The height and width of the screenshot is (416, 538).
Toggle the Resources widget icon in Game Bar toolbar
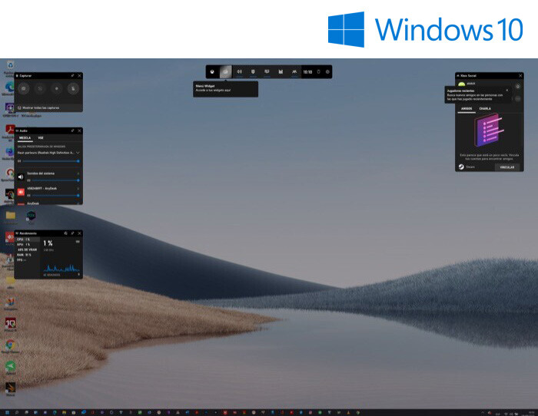(281, 72)
